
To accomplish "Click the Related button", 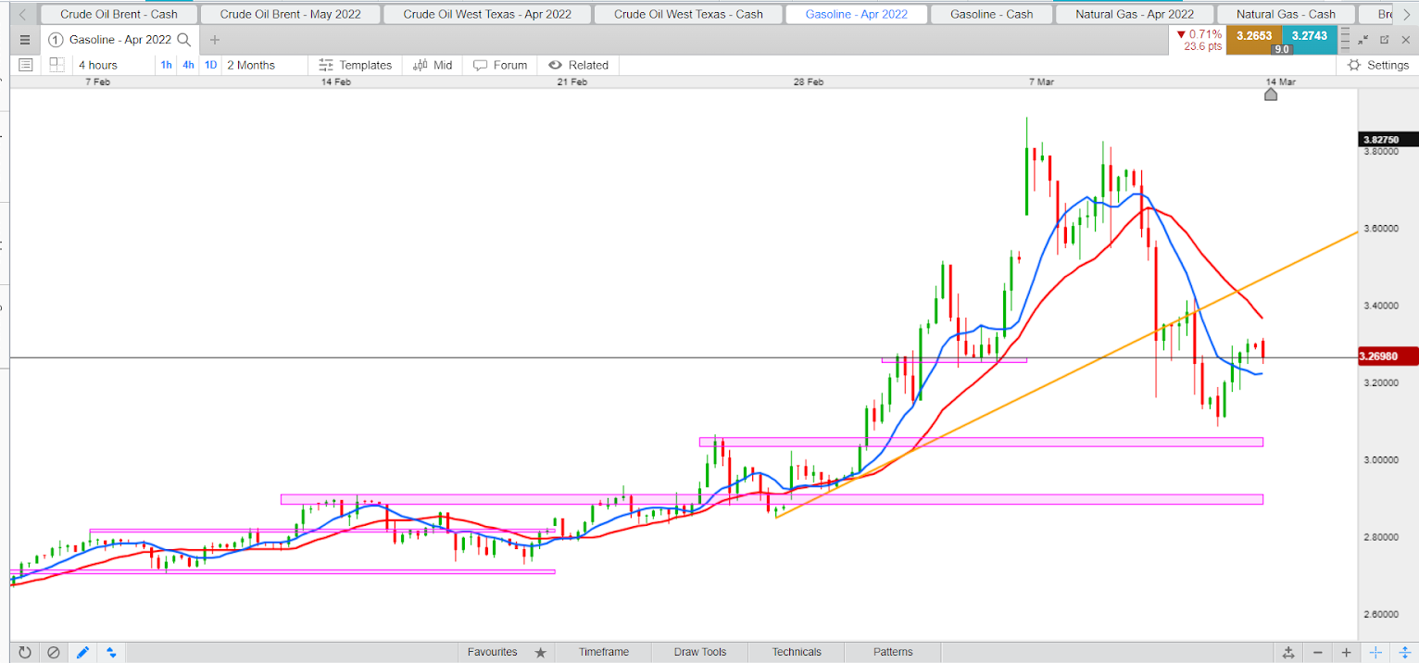I will coord(579,65).
